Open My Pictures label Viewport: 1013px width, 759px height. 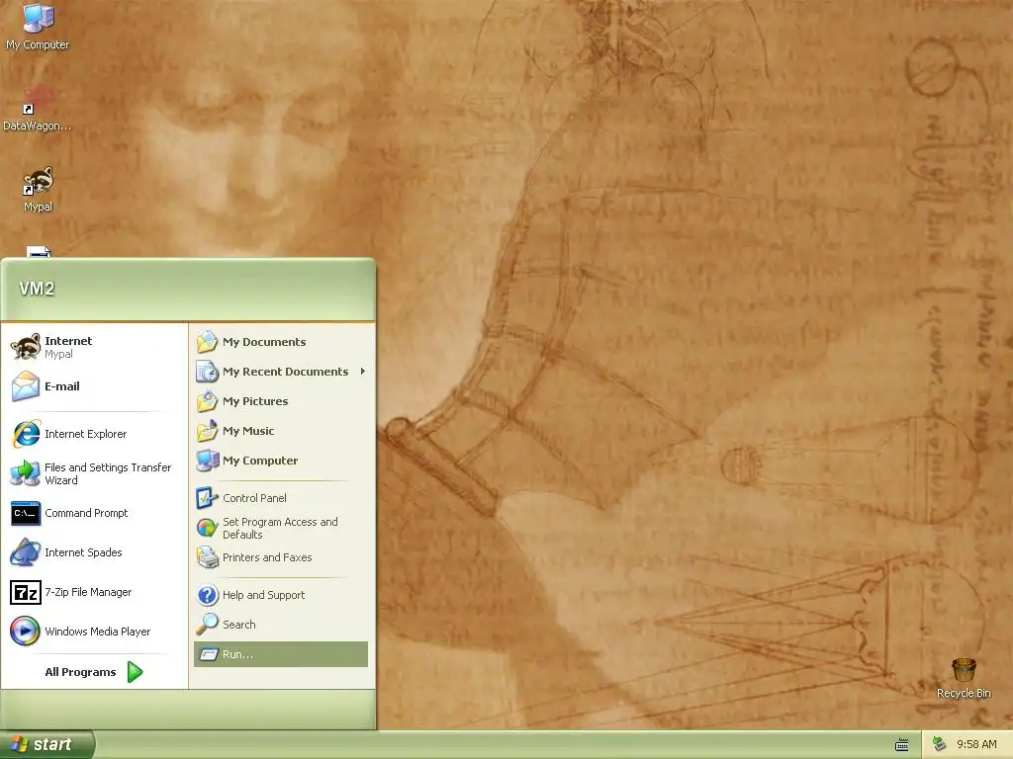point(255,401)
